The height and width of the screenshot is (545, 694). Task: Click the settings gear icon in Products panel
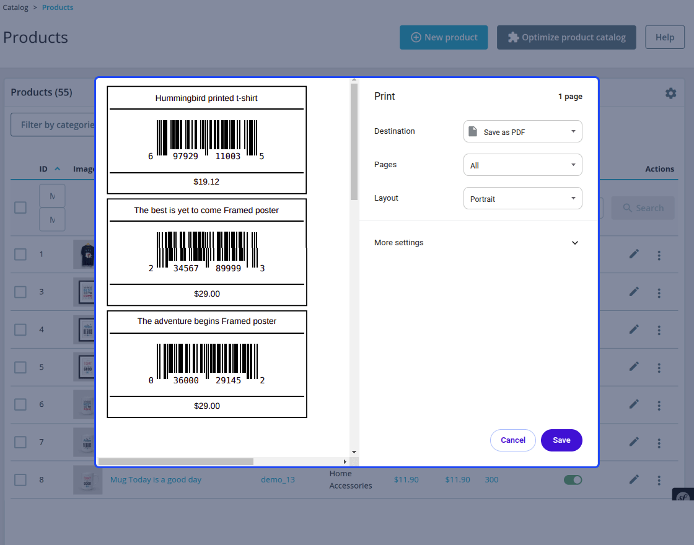[x=670, y=93]
